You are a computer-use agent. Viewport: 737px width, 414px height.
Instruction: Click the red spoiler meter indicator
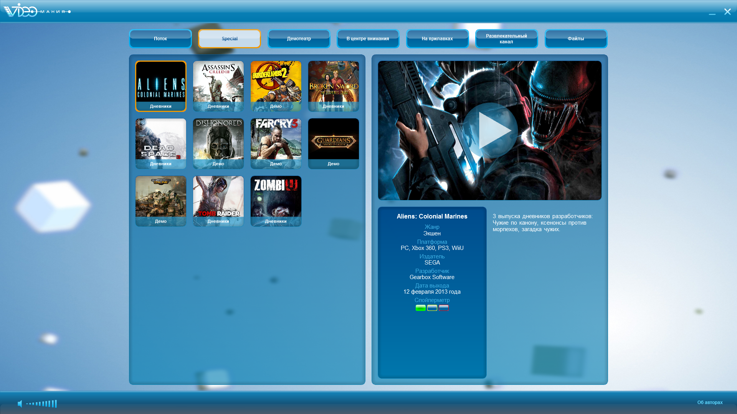444,308
